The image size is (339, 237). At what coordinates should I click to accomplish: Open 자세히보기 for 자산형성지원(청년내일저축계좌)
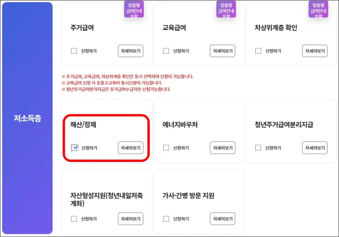pyautogui.click(x=131, y=219)
